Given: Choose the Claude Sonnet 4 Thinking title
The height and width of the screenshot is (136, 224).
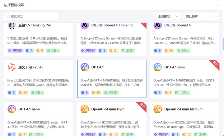Looking at the screenshot, I should 112,25.
